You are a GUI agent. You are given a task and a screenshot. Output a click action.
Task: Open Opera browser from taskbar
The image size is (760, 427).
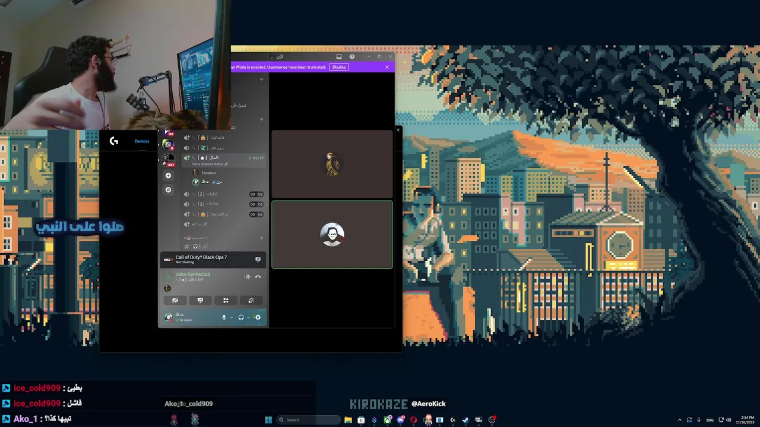413,420
